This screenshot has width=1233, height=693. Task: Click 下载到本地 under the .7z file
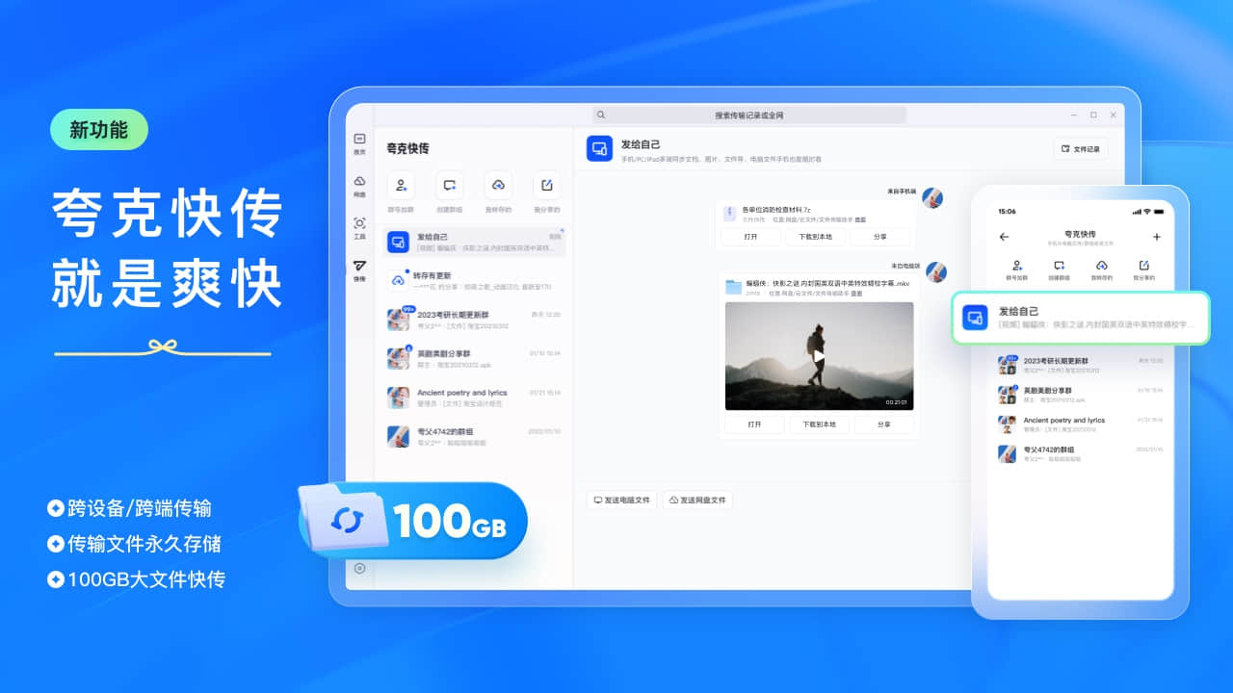pyautogui.click(x=815, y=237)
